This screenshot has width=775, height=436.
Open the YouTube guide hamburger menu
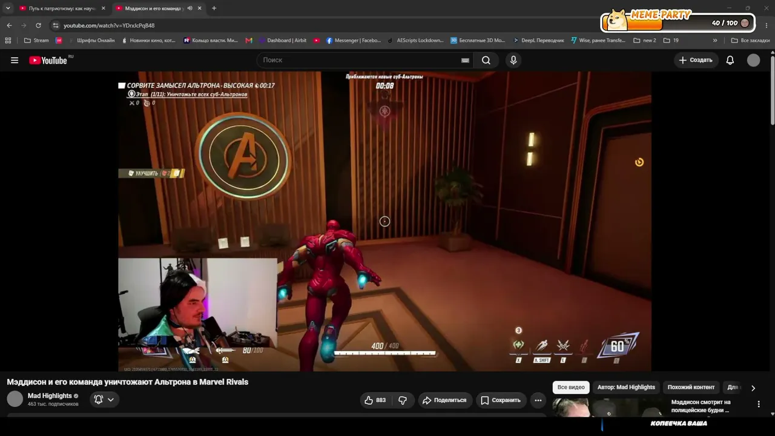[x=15, y=60]
